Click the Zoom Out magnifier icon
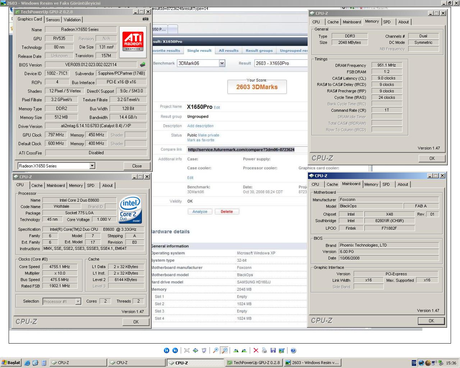 click(224, 350)
